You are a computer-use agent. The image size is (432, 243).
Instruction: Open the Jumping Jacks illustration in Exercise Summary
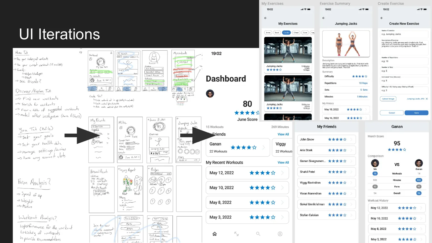[346, 44]
